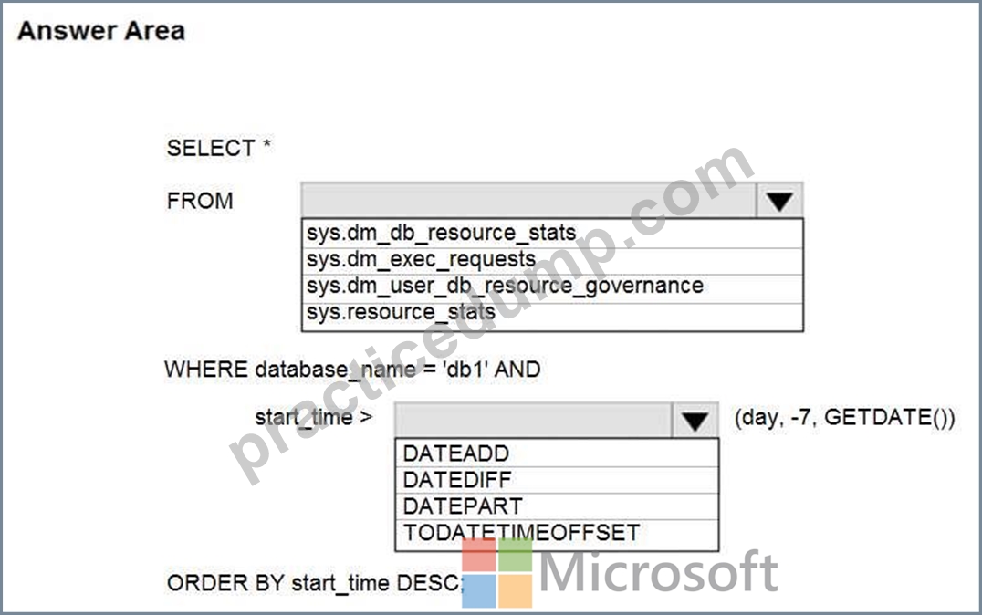Image resolution: width=982 pixels, height=615 pixels.
Task: Choose DATEADD function option
Action: tap(557, 453)
